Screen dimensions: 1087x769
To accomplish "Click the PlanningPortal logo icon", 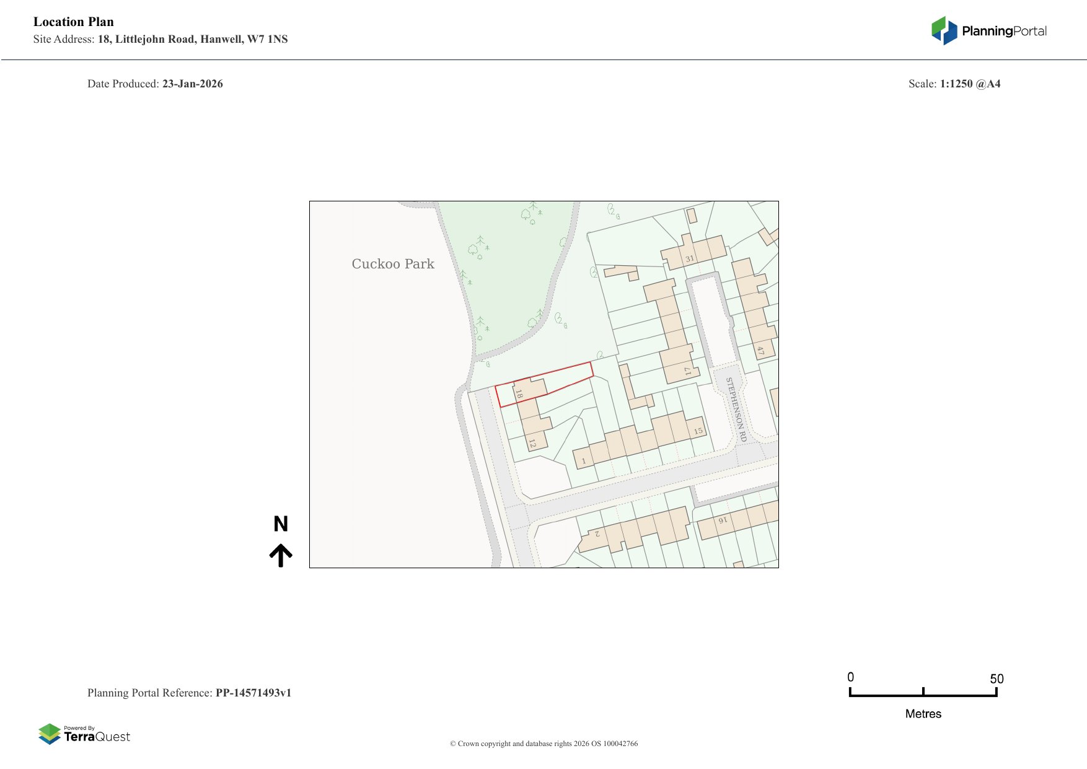I will point(944,31).
